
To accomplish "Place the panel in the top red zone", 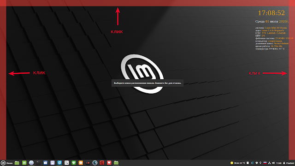I will (x=147, y=3).
